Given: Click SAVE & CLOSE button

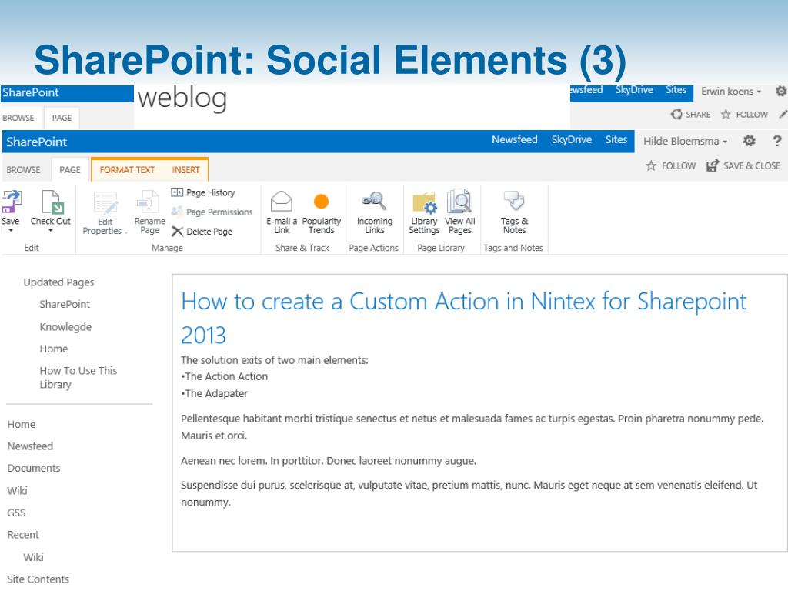Looking at the screenshot, I should [744, 166].
